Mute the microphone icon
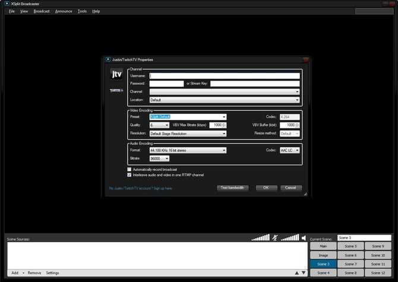This screenshot has width=398, height=282. 275,237
